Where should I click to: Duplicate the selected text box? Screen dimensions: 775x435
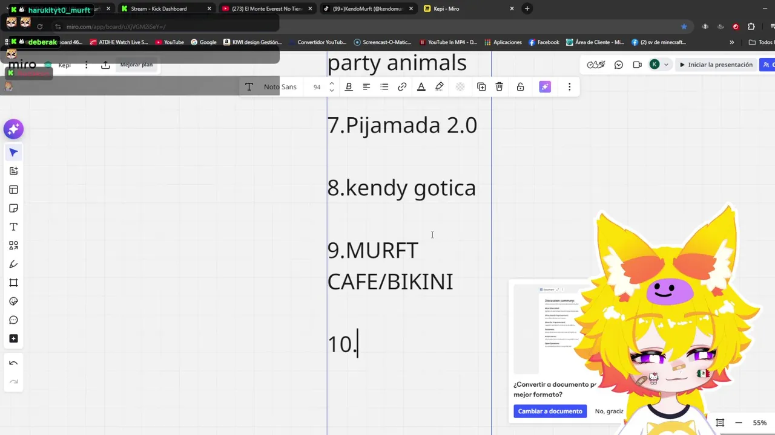coord(481,87)
